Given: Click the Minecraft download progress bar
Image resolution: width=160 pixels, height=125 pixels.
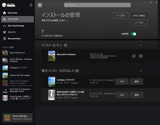Looking at the screenshot, I should [x=103, y=56].
